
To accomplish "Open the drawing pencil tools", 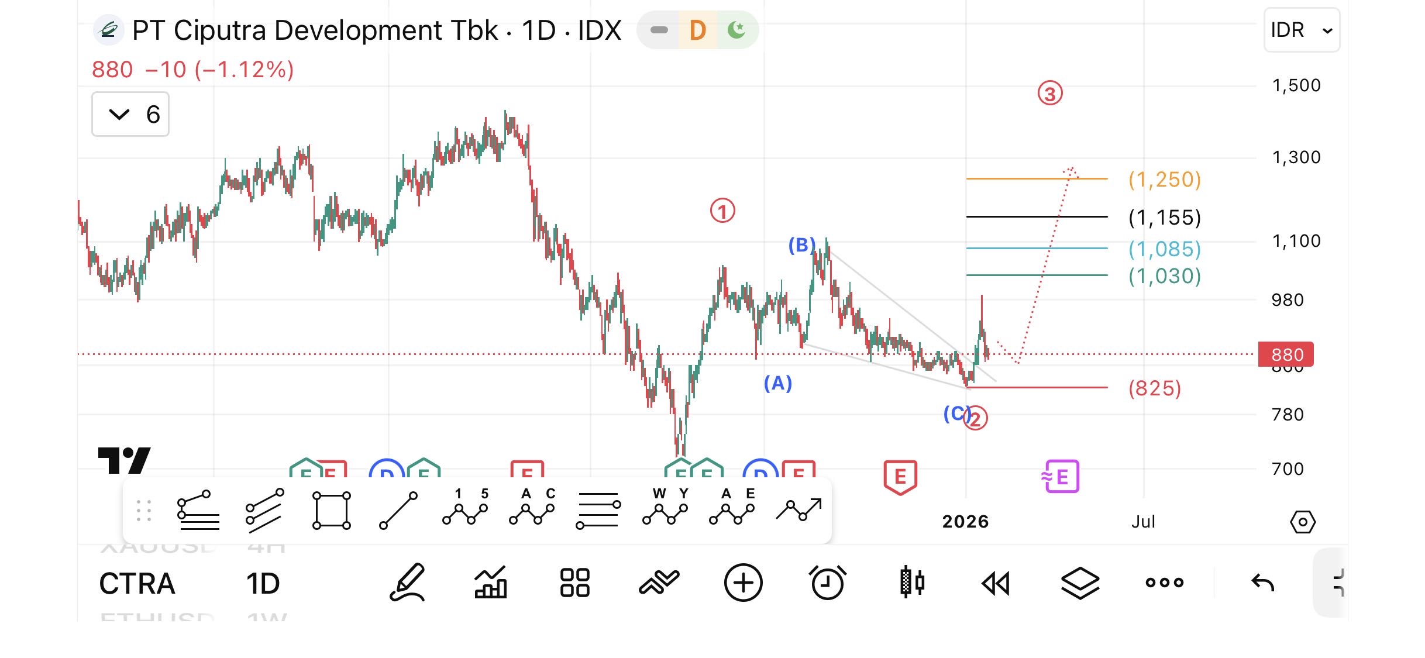I will click(x=407, y=583).
